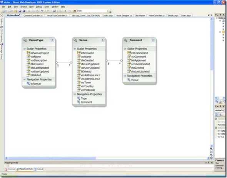This screenshot has height=178, width=227.
Task: Open the designer pan overview diamond icon
Action: tap(211, 158)
